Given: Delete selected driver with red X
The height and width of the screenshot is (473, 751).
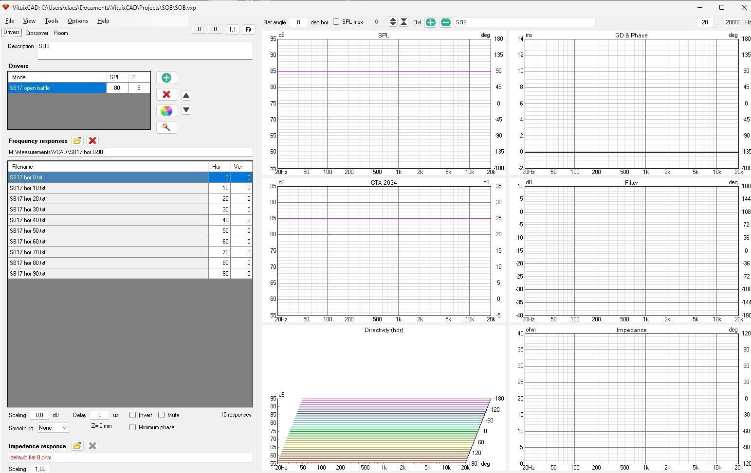Looking at the screenshot, I should pyautogui.click(x=166, y=94).
